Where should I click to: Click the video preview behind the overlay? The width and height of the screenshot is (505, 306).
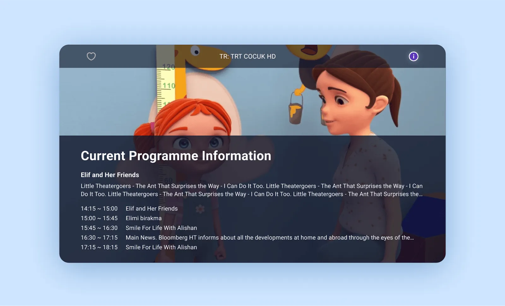coord(252,101)
